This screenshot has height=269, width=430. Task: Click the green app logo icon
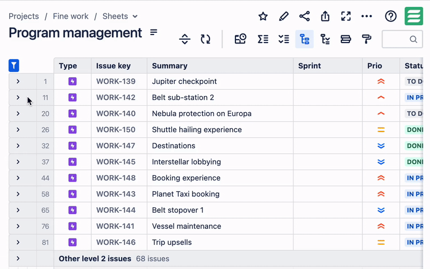[413, 16]
